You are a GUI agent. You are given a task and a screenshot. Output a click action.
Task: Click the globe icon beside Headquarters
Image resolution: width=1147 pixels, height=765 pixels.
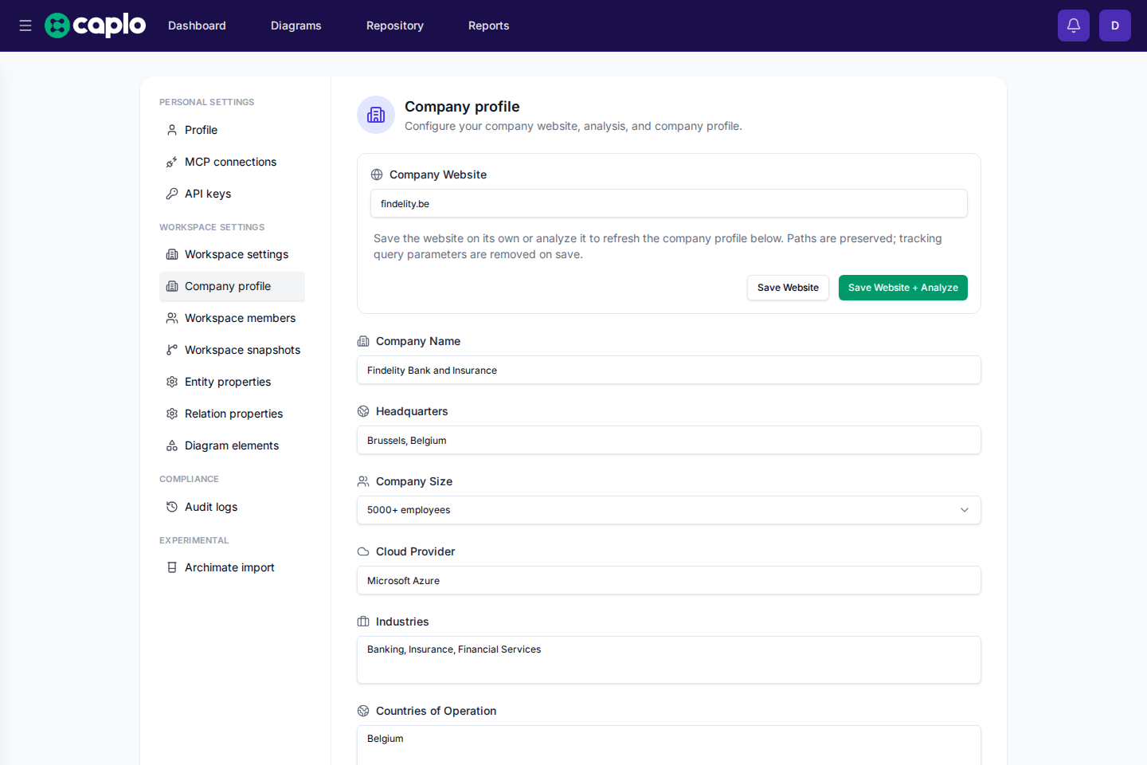[x=363, y=411]
